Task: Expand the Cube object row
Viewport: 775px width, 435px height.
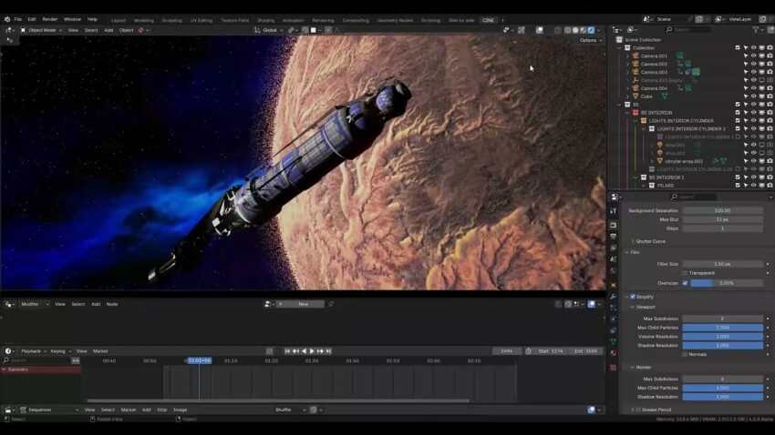Action: tap(627, 96)
